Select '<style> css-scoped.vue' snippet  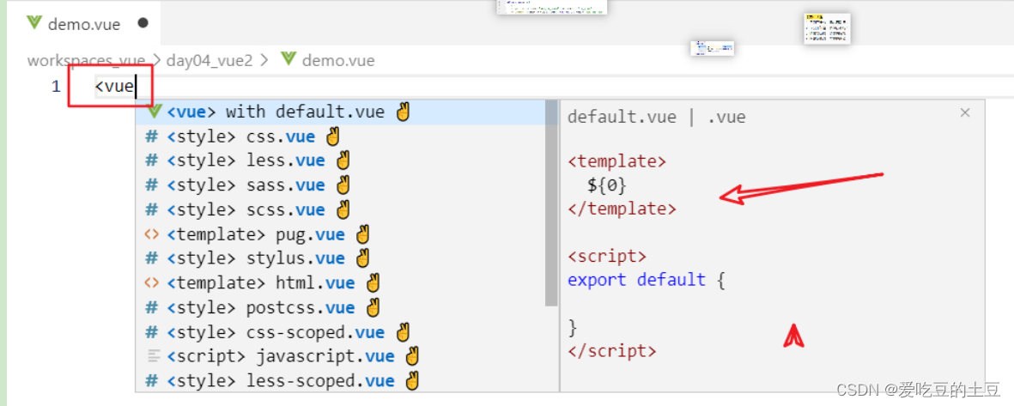[x=275, y=332]
